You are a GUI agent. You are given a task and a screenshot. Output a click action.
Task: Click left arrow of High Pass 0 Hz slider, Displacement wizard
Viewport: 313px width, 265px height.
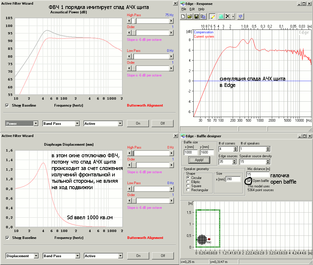point(130,153)
